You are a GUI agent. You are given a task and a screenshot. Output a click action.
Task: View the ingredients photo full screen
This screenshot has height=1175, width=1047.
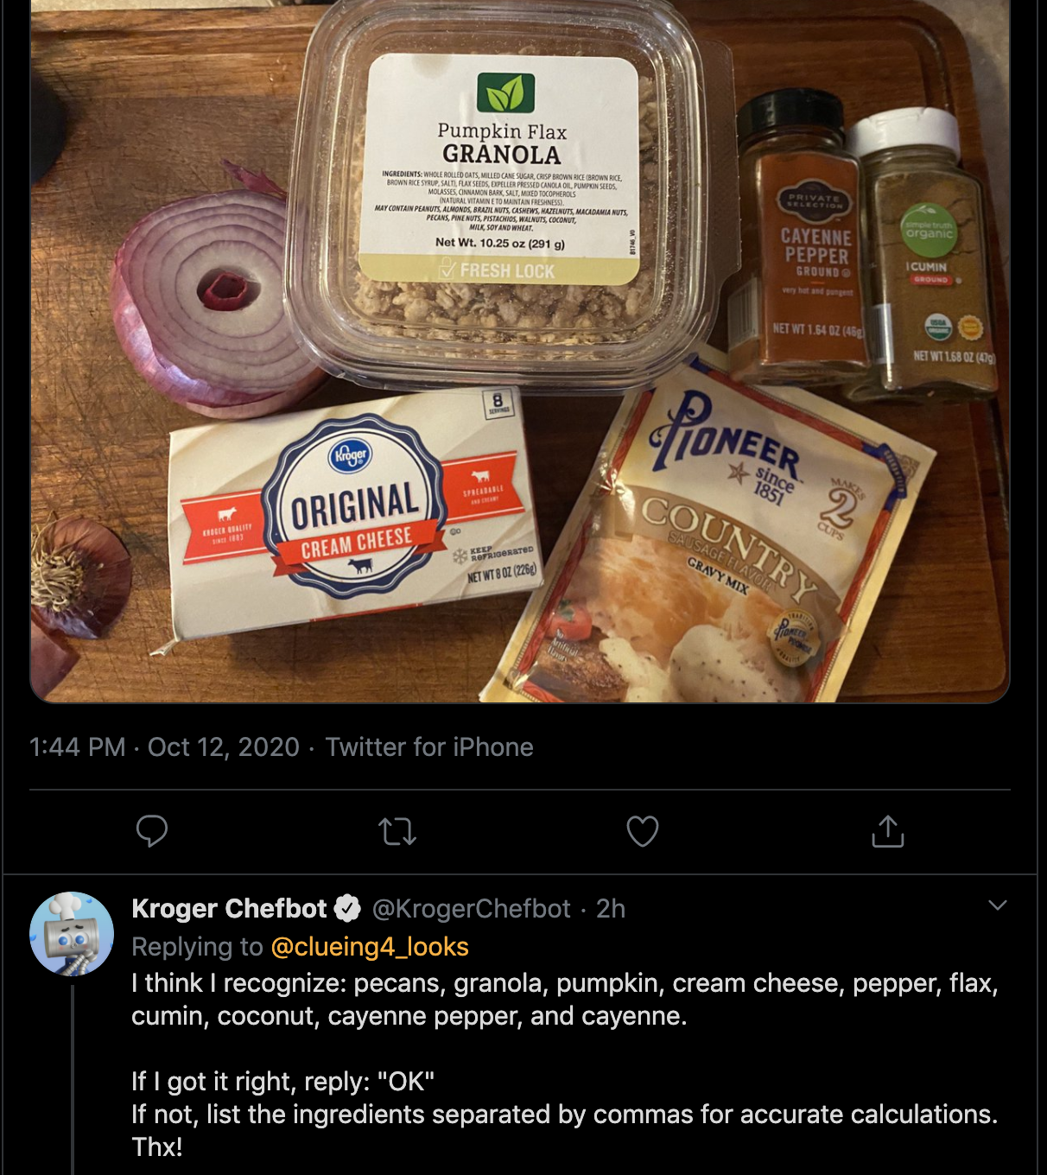(x=518, y=354)
